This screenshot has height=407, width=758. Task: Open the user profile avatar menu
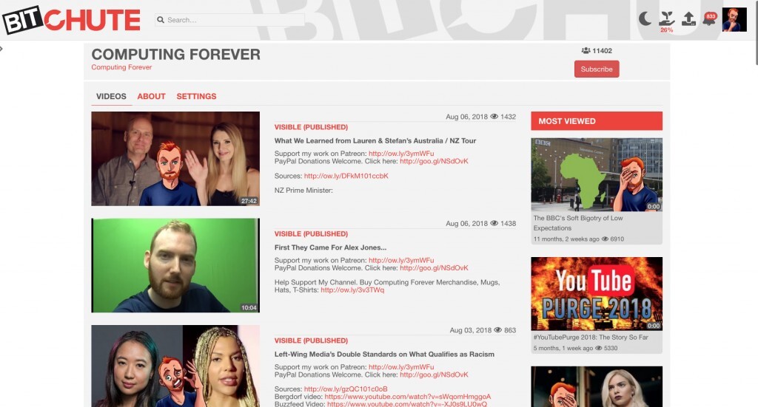pos(734,20)
